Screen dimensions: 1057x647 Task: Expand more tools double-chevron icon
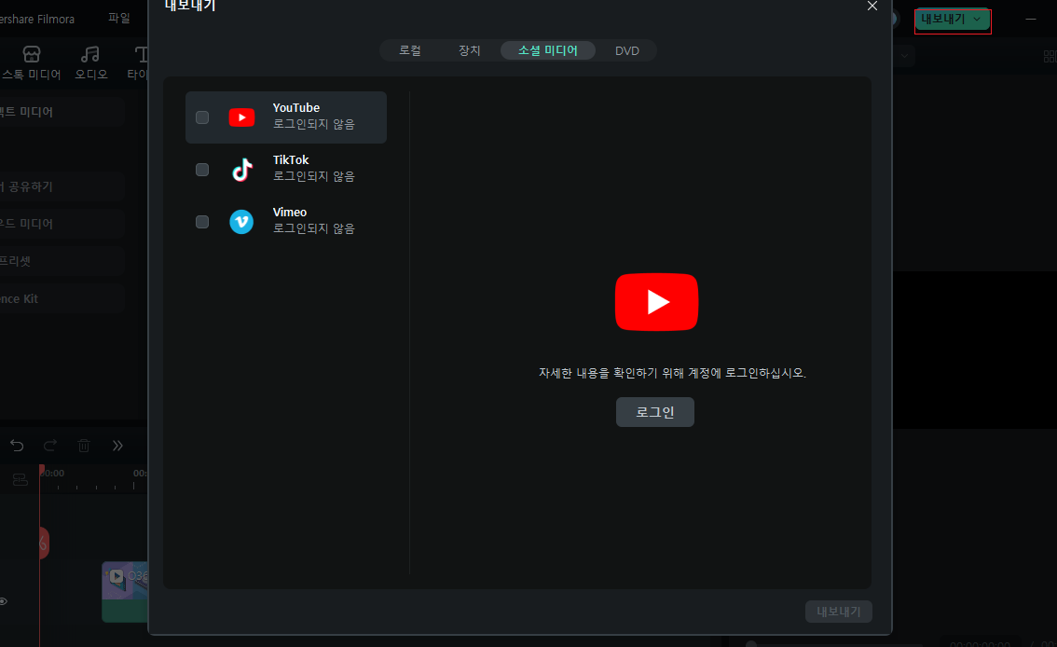pos(117,446)
